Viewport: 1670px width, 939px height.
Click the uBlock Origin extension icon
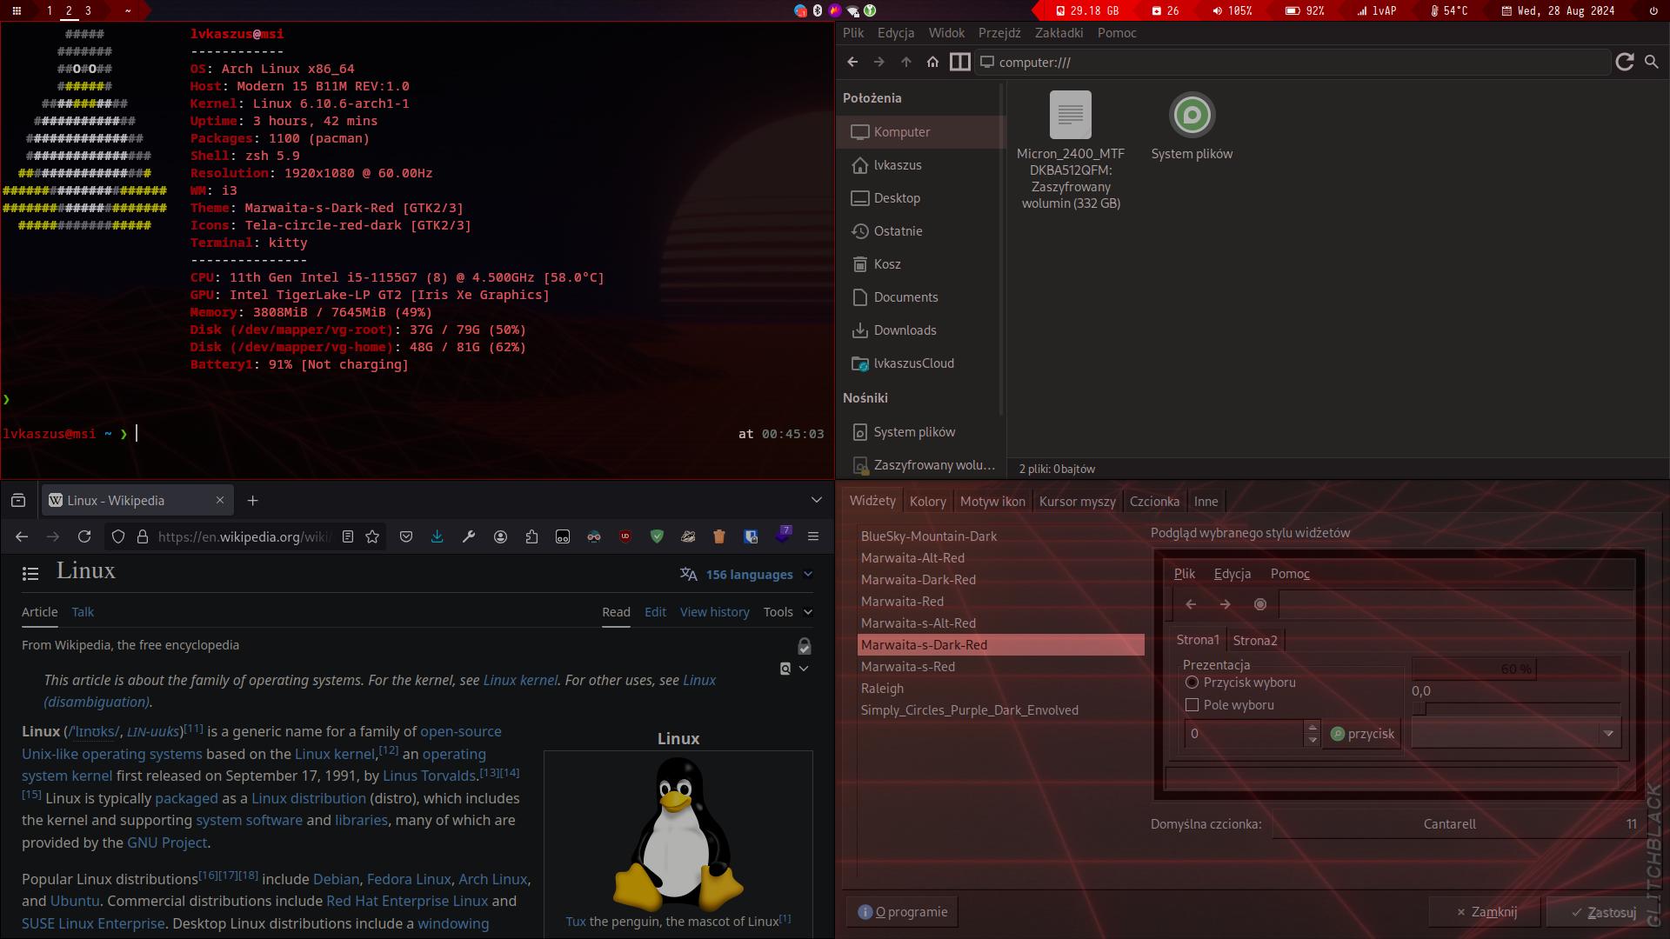coord(625,536)
